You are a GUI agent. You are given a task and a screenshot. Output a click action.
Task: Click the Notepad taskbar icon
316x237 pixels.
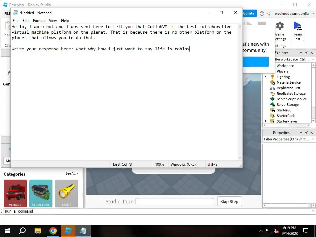83,231
